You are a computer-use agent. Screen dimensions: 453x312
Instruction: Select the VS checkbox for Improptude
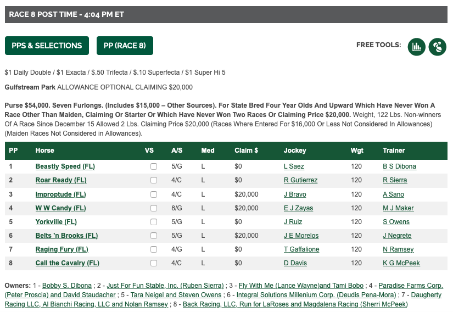154,194
